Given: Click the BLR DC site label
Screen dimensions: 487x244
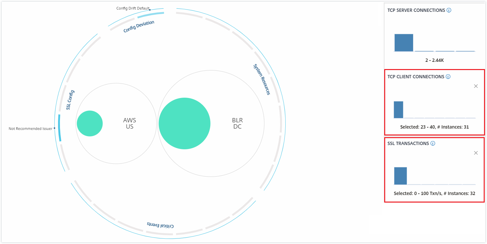Looking at the screenshot, I should pos(237,123).
